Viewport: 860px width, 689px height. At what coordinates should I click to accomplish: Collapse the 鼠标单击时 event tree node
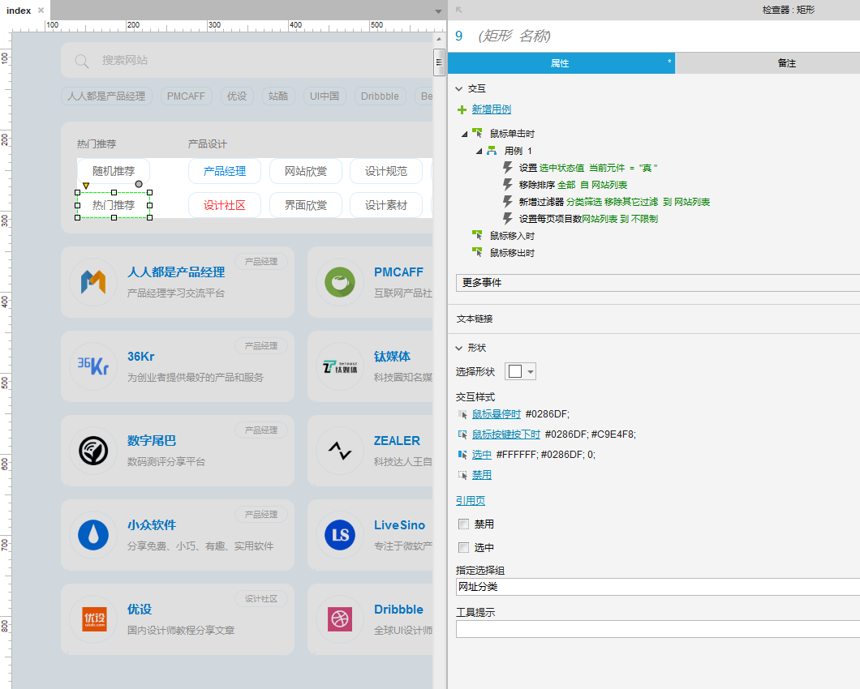click(465, 134)
